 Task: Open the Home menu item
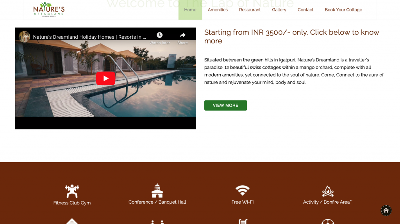[x=190, y=10]
